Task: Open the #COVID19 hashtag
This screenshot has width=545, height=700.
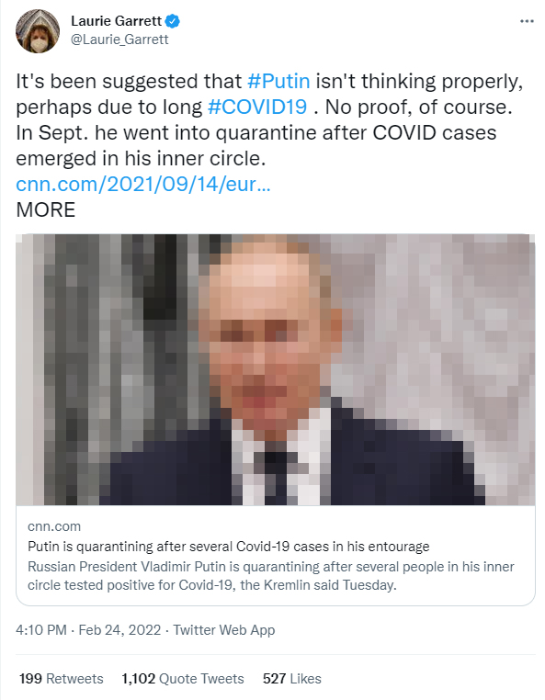Action: [x=257, y=107]
